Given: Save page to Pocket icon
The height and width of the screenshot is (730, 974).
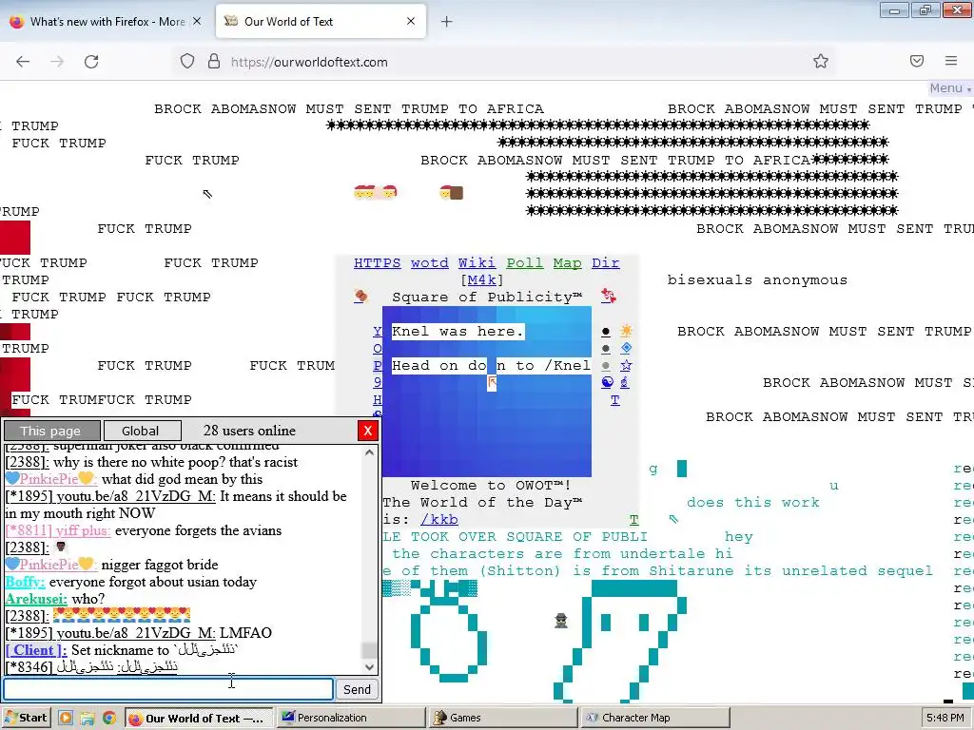Looking at the screenshot, I should [917, 61].
